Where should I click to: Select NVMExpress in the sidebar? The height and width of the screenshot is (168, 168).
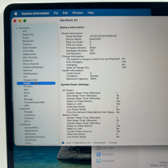31,73
